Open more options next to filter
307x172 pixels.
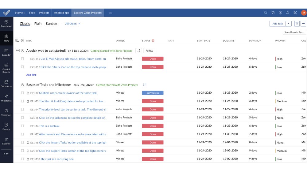[x=303, y=24]
